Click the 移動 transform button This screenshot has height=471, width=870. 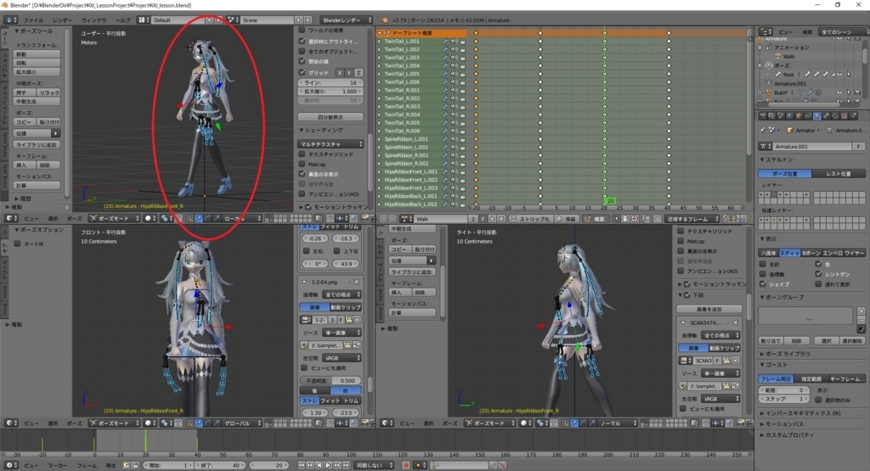click(37, 54)
